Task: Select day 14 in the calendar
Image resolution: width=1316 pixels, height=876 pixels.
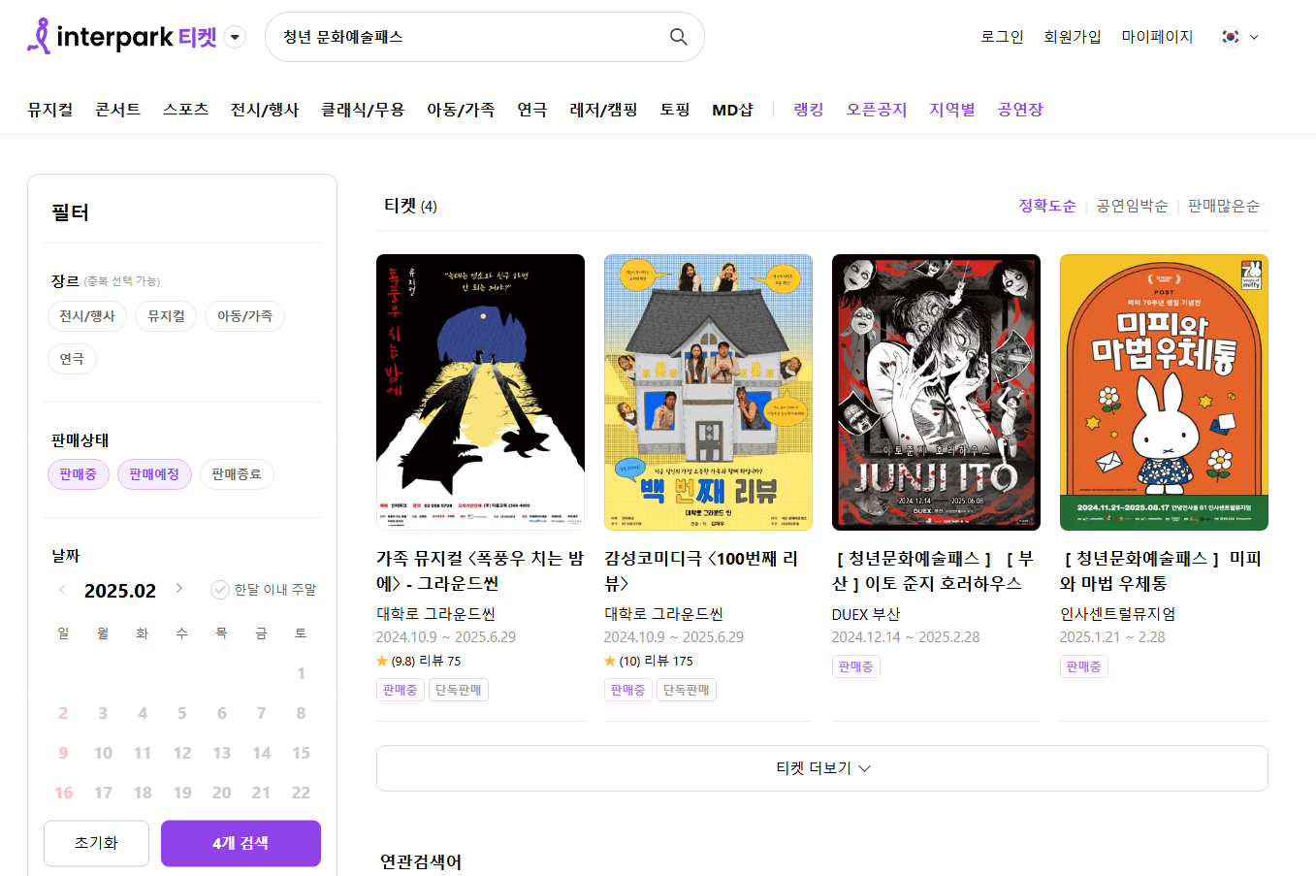Action: click(x=261, y=753)
